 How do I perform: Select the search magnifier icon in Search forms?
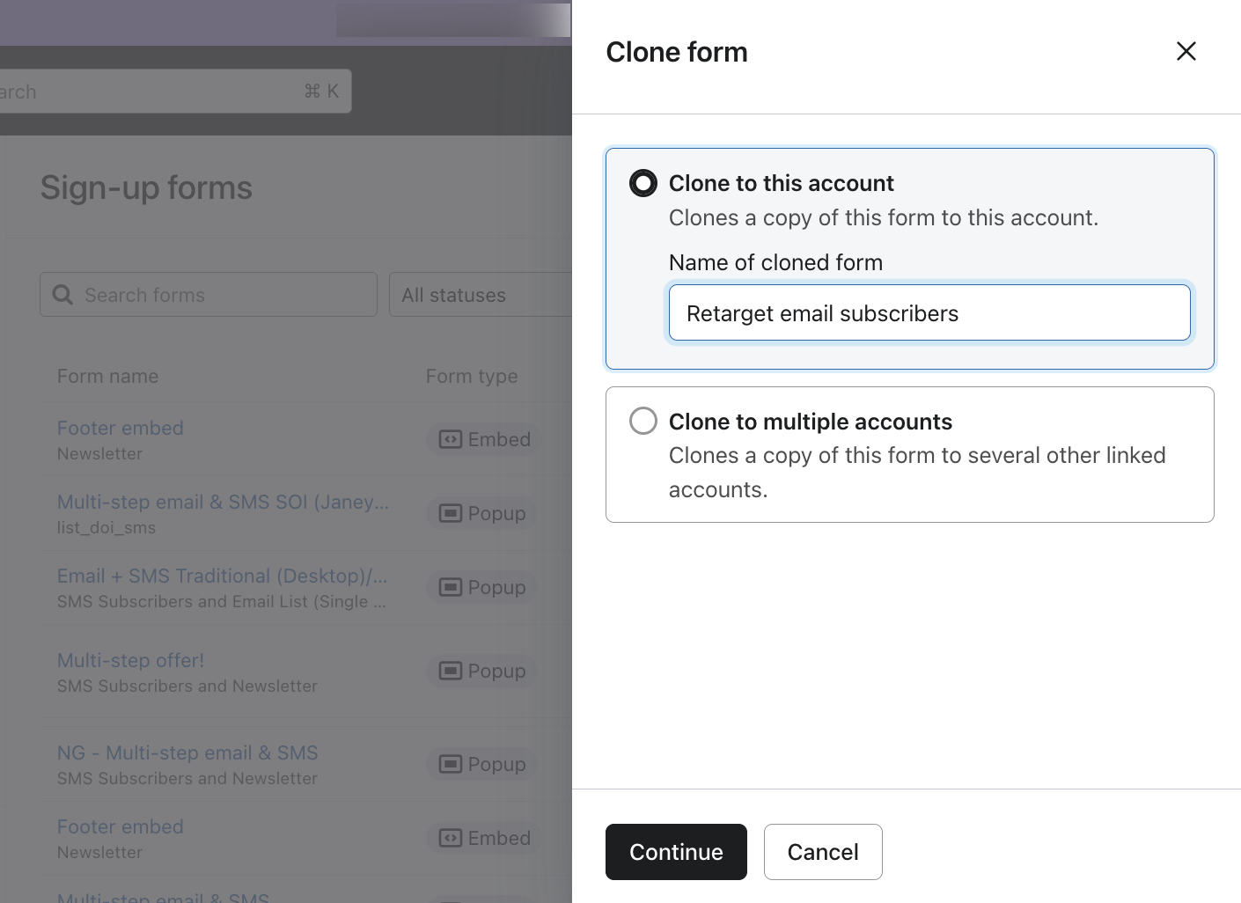pos(62,294)
